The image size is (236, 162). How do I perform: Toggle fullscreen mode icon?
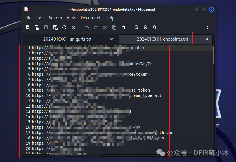click(209, 27)
